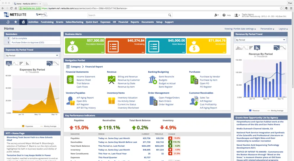Click the Financial Report breadcrumb
294x161 pixels.
pyautogui.click(x=94, y=67)
